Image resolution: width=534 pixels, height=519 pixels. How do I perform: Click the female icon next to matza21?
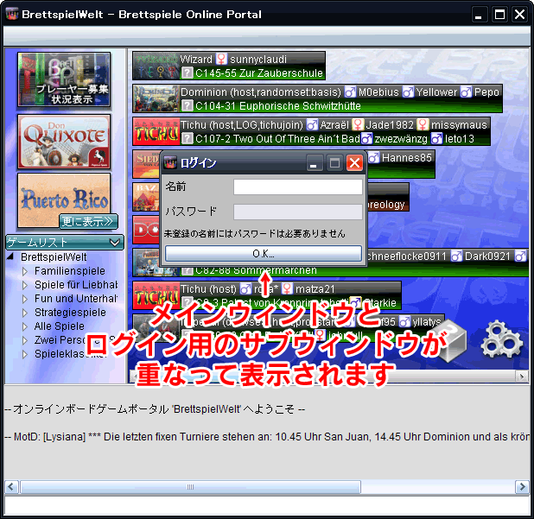pyautogui.click(x=287, y=288)
